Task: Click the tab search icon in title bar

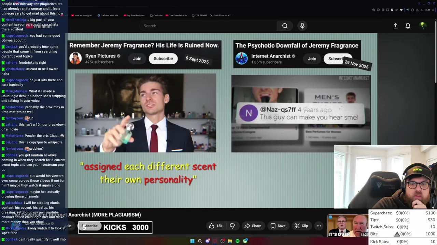Action: 419,3
